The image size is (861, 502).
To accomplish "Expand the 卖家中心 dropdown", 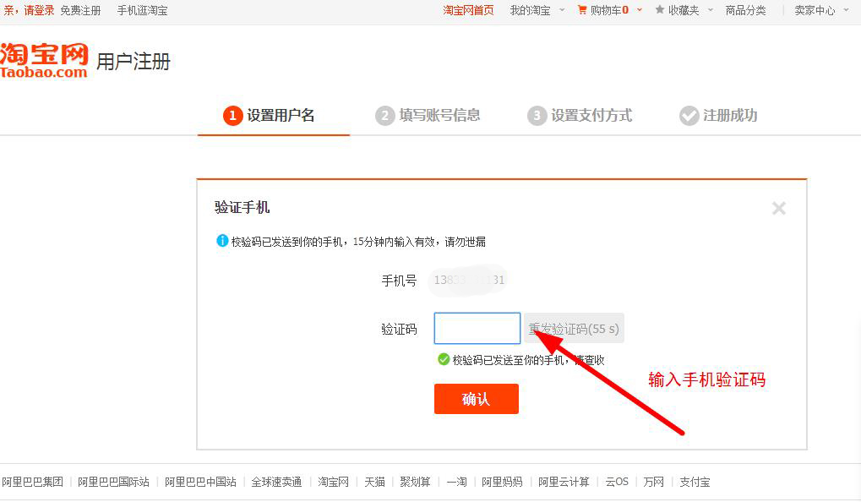I will [x=814, y=12].
